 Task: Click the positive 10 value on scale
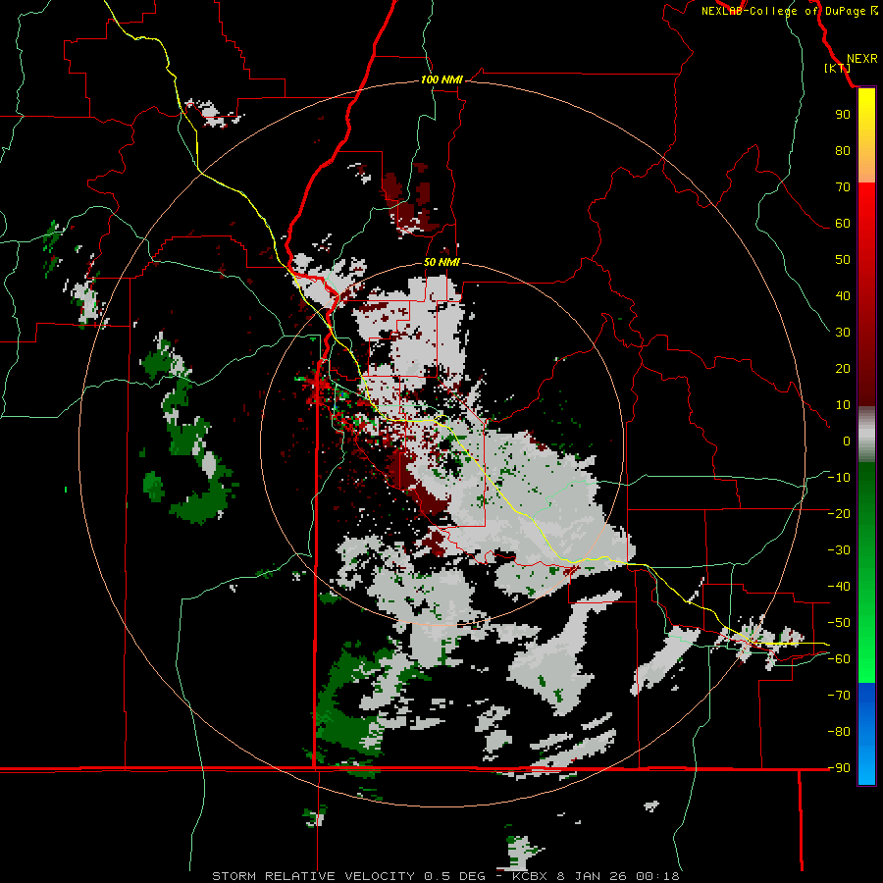tap(843, 405)
